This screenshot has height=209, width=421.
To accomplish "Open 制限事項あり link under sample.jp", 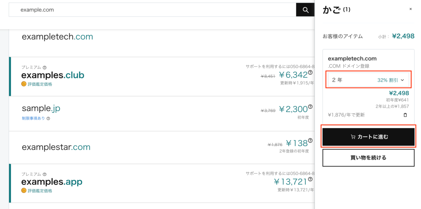I will [x=33, y=118].
